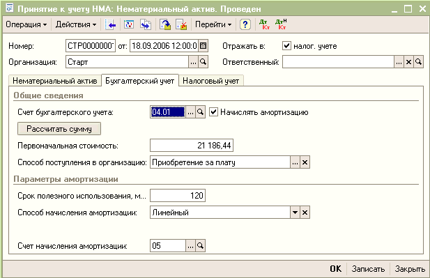
Task: Click the Номер input field
Action: pyautogui.click(x=91, y=46)
